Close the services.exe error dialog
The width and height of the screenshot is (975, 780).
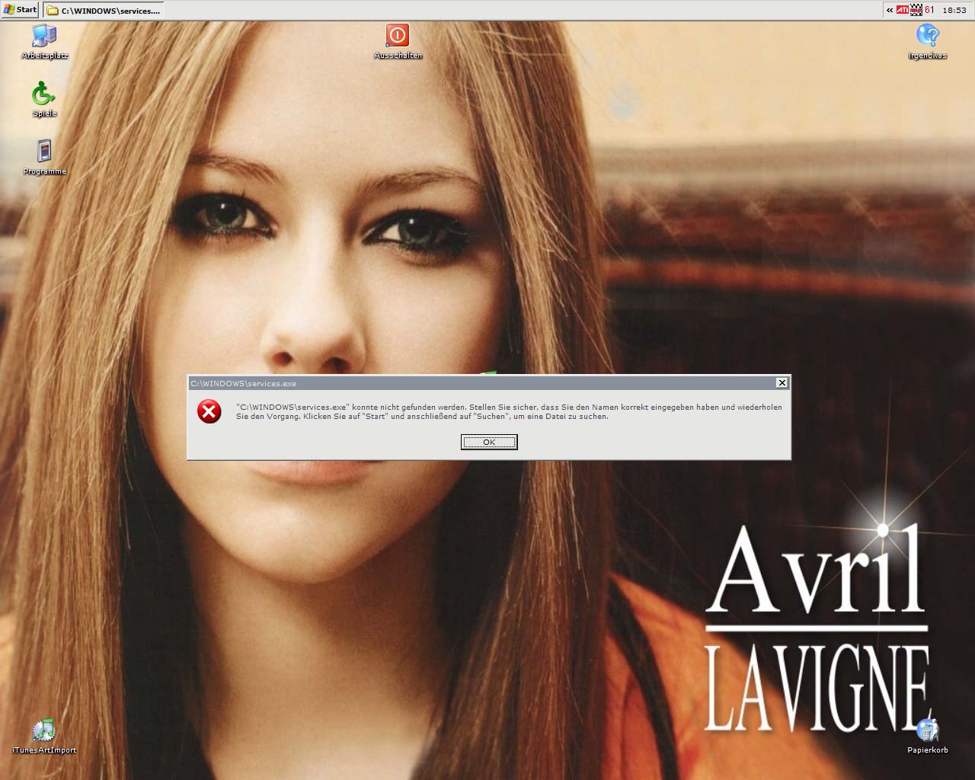(782, 382)
